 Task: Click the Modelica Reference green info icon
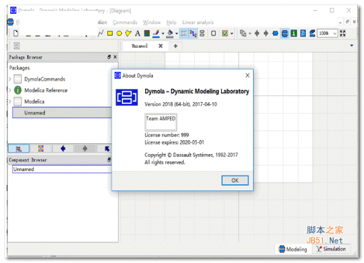18,90
